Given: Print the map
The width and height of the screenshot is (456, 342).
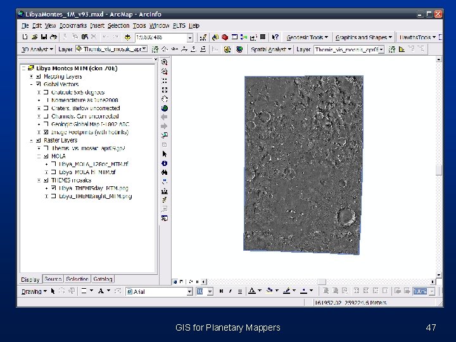Looking at the screenshot, I should (53, 37).
